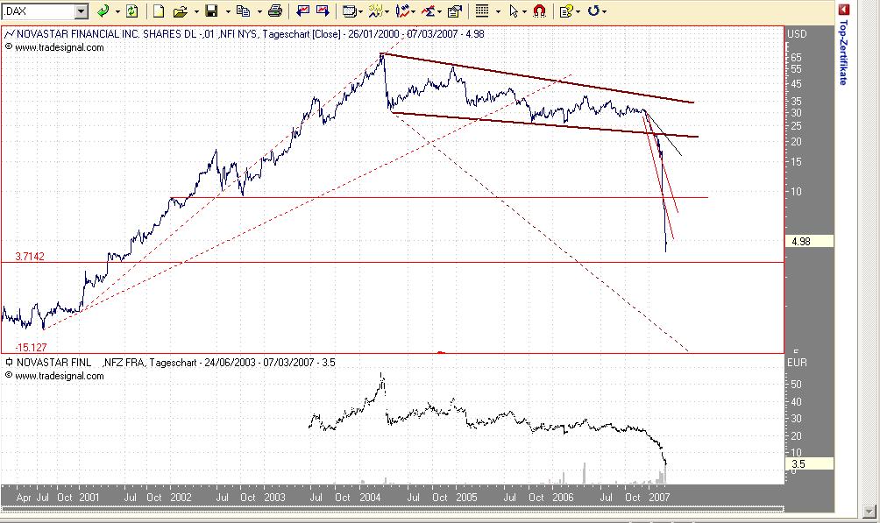Save with the floppy disk icon
880x523 pixels.
pos(211,11)
